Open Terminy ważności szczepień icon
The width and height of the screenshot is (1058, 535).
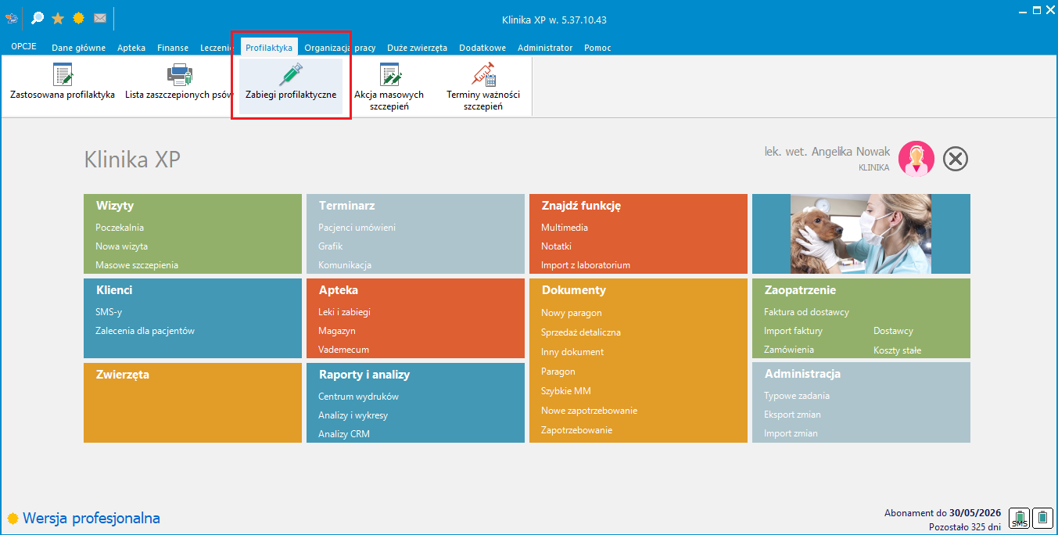[483, 74]
